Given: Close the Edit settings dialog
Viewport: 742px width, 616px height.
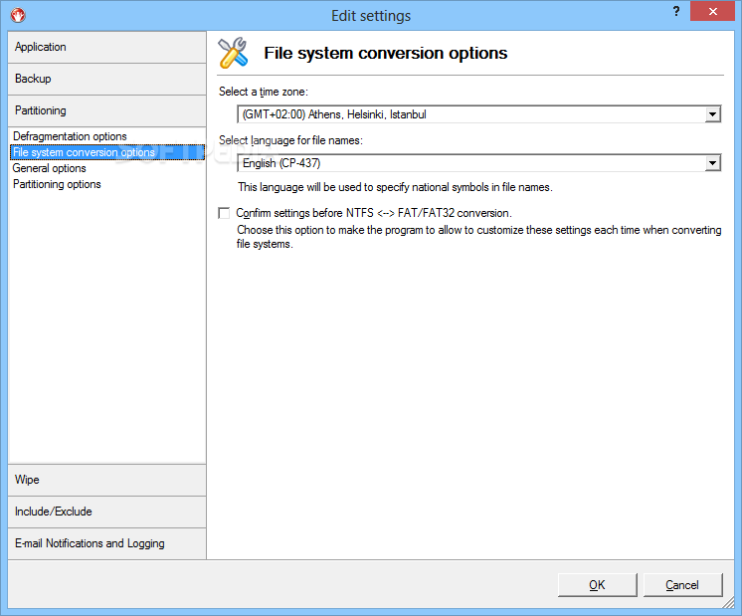Looking at the screenshot, I should click(x=712, y=11).
